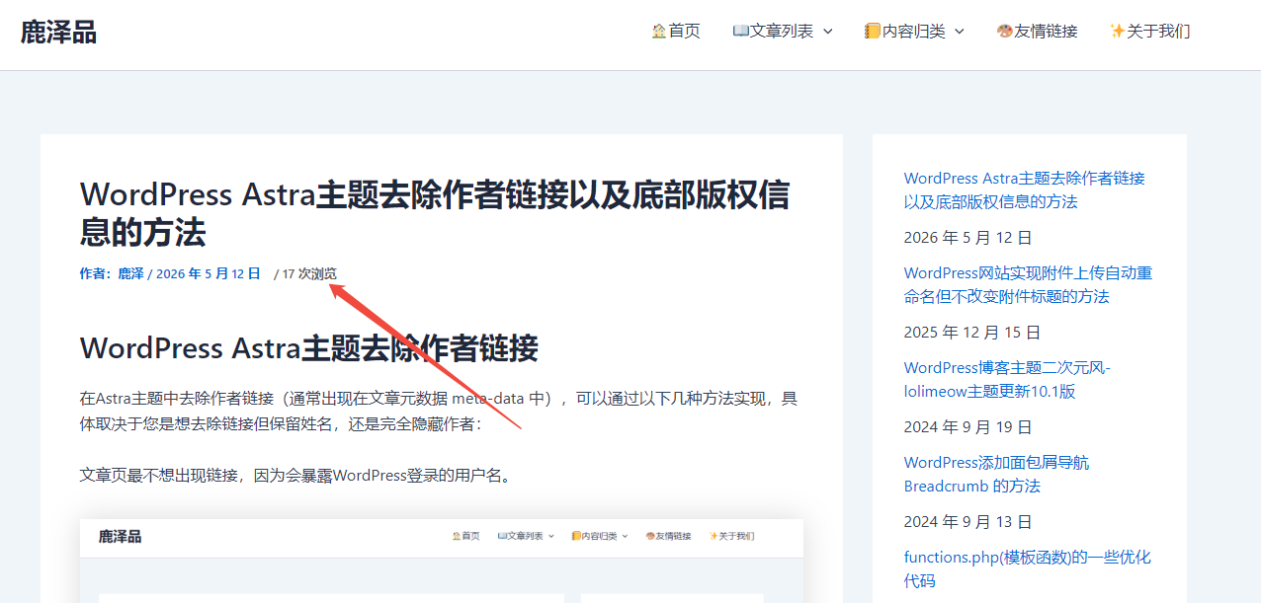Click 作者: label in post meta

97,273
